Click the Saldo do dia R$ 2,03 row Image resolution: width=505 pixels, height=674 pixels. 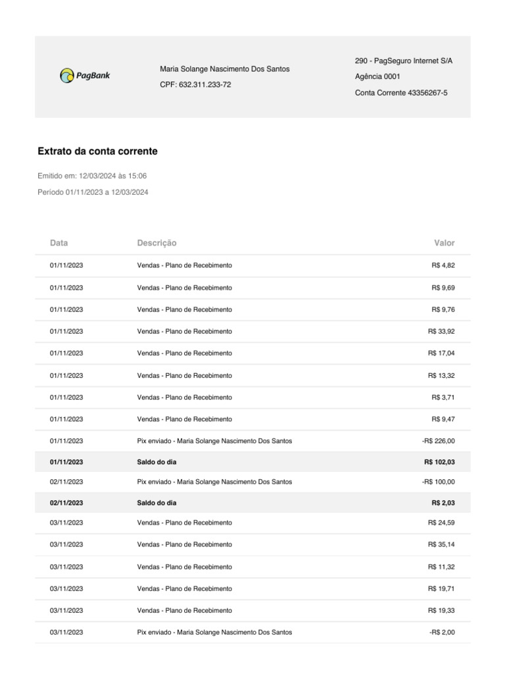pyautogui.click(x=252, y=503)
